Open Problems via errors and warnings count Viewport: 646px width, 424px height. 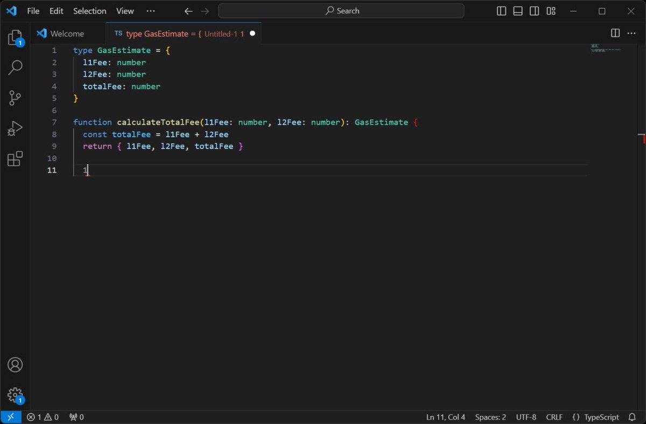43,417
